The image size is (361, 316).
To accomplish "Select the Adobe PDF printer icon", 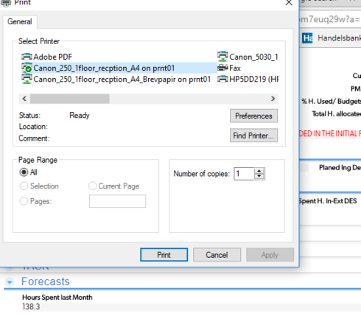I will pos(27,57).
